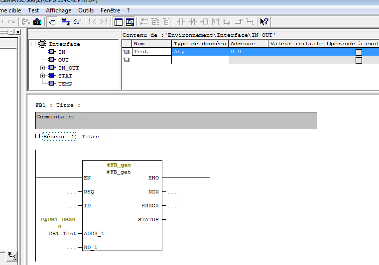
Task: Toggle the overview panel icon
Action: tap(119, 21)
